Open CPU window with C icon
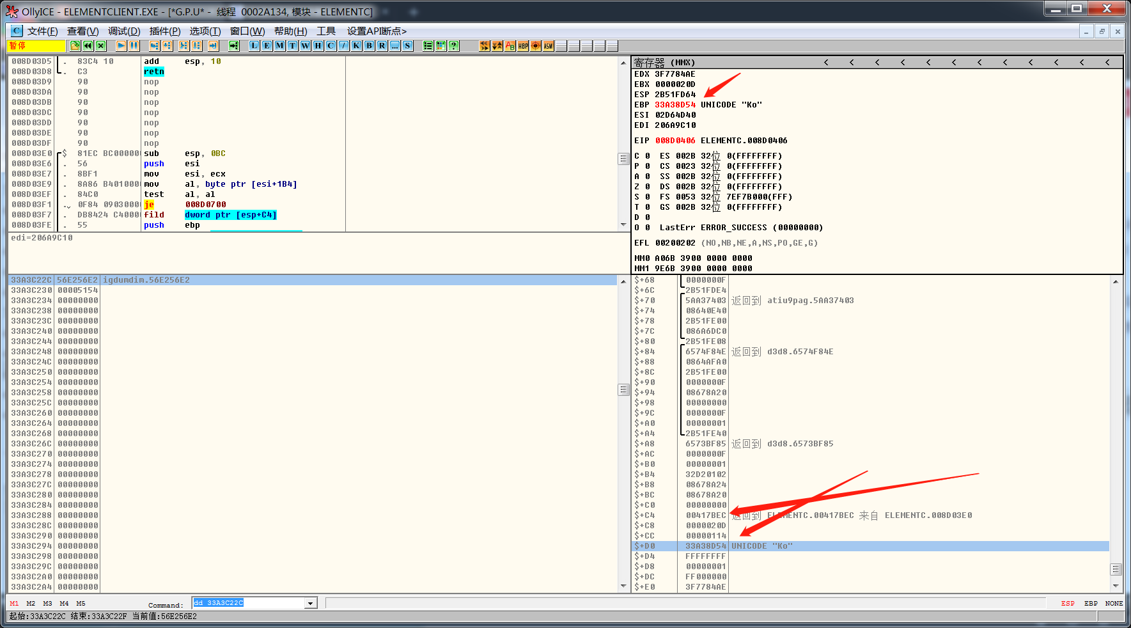 [x=331, y=45]
